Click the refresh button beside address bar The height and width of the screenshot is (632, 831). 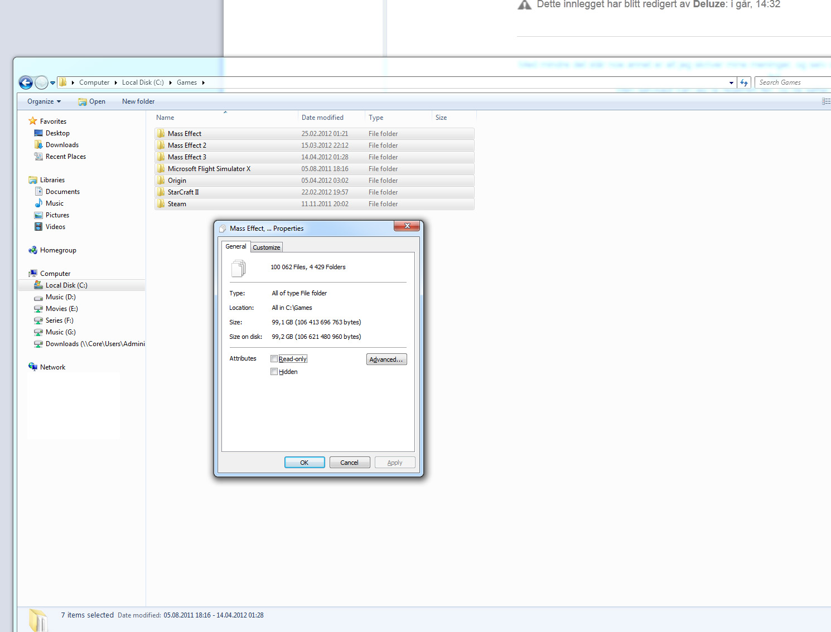[x=744, y=82]
